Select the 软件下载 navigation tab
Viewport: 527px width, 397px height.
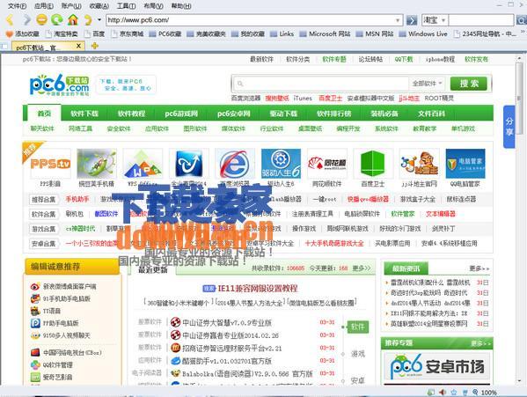pyautogui.click(x=84, y=114)
